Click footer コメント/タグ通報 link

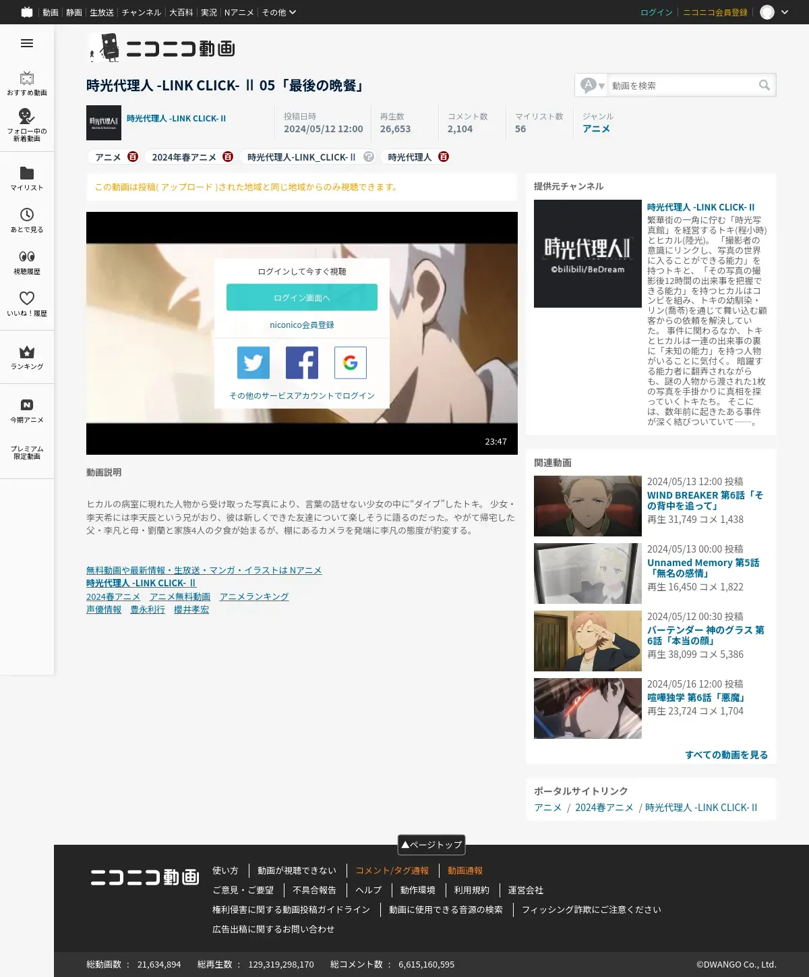click(392, 870)
